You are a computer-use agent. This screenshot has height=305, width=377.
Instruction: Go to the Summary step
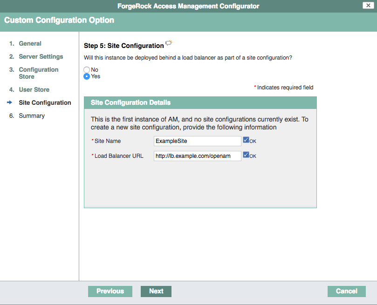click(32, 116)
